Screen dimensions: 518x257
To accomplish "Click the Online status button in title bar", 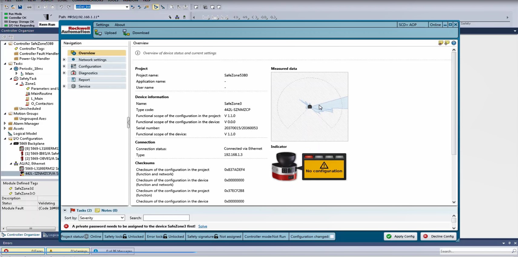I will click(435, 25).
